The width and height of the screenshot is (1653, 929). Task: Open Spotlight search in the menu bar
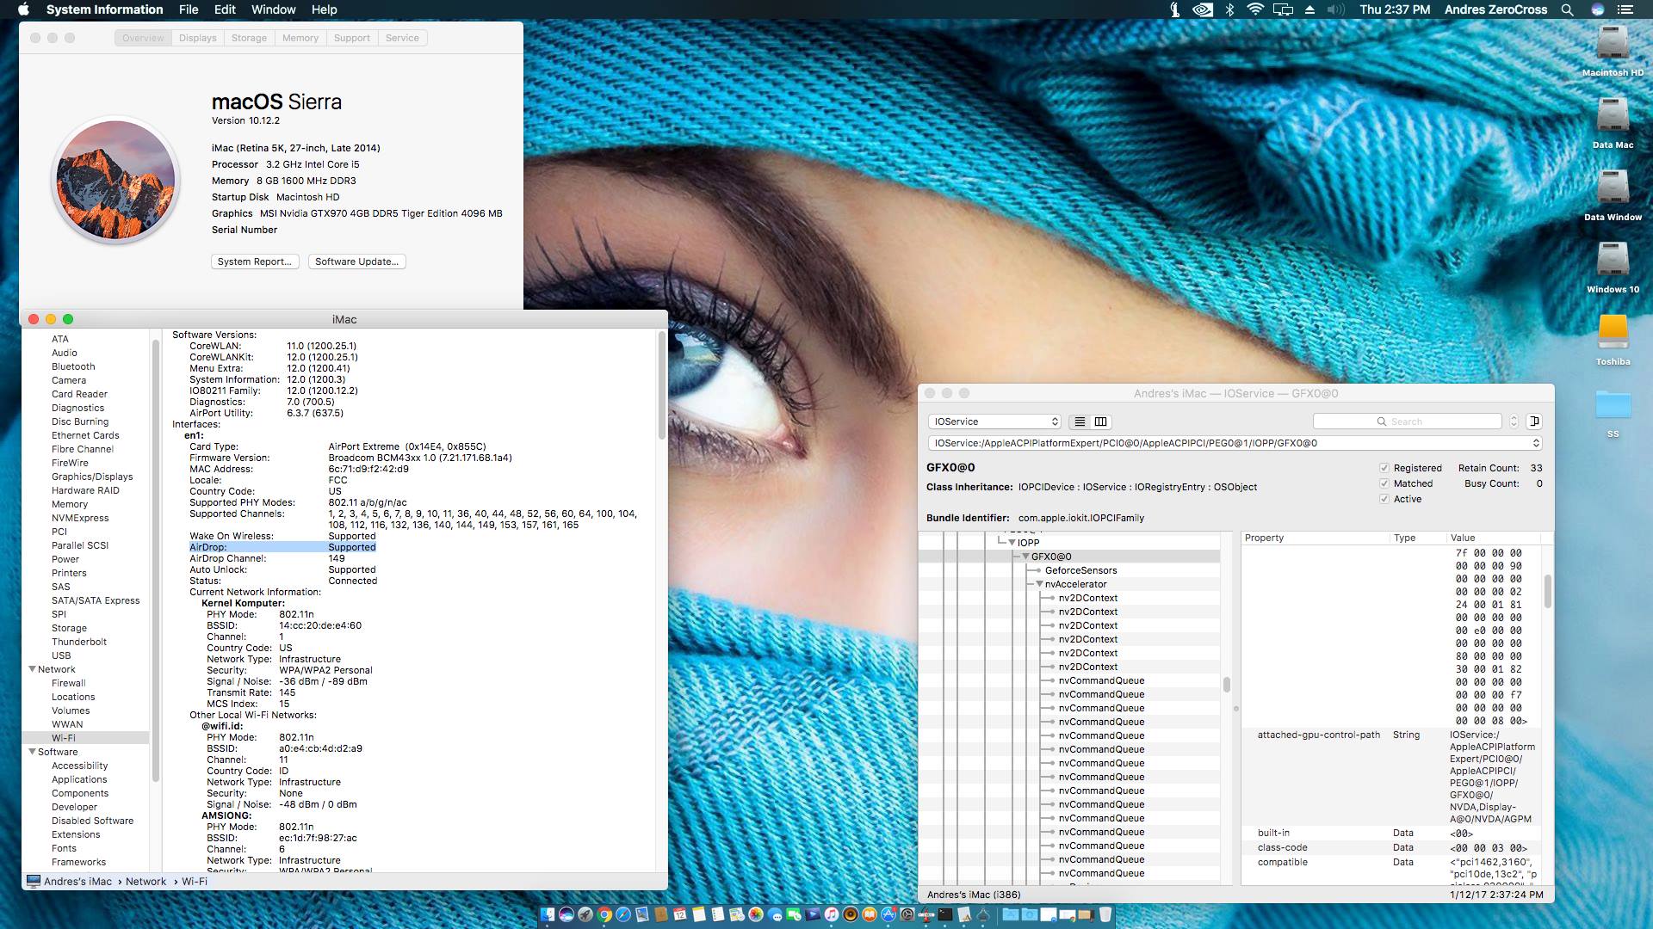click(1567, 9)
